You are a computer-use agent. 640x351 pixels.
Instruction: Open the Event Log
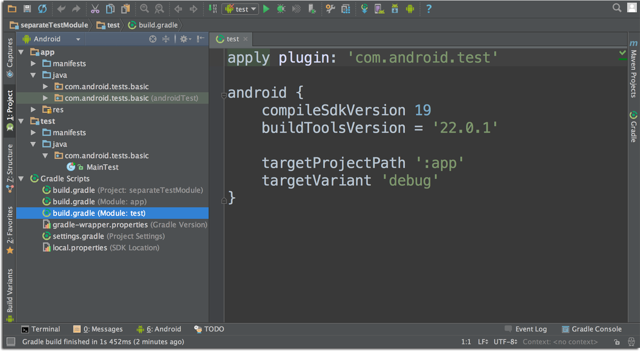click(x=526, y=329)
